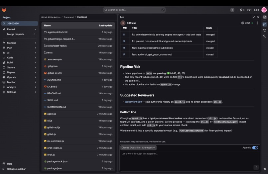Screen dimensions: 268x174
Task: Click the tests folder icon
Action: (x=45, y=52)
